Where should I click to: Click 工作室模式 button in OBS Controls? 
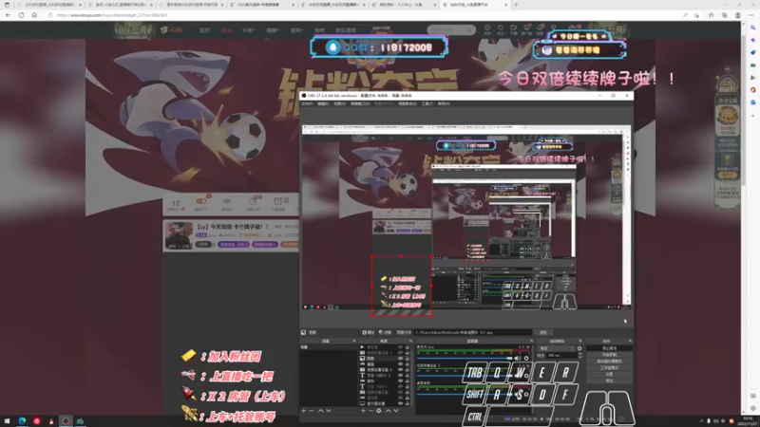tap(609, 368)
